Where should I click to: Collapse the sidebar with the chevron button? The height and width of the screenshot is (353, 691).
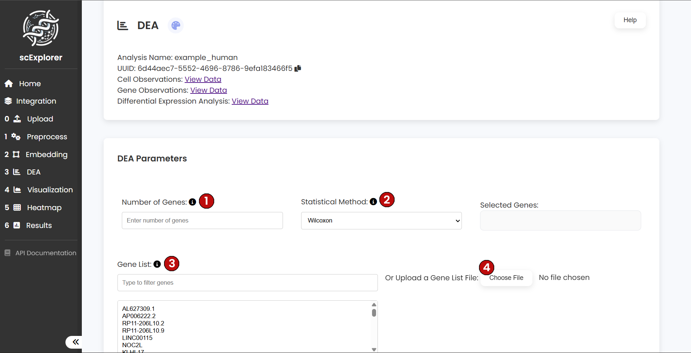tap(76, 342)
